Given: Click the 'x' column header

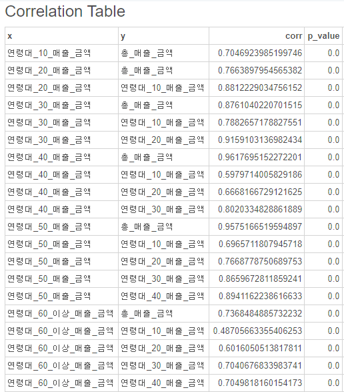Looking at the screenshot, I should tap(61, 36).
